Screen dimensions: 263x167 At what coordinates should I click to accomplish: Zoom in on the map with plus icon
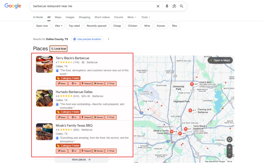[x=229, y=148]
